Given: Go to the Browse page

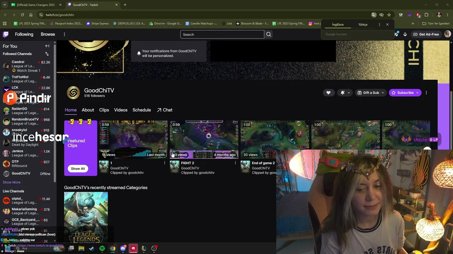Looking at the screenshot, I should coord(48,34).
